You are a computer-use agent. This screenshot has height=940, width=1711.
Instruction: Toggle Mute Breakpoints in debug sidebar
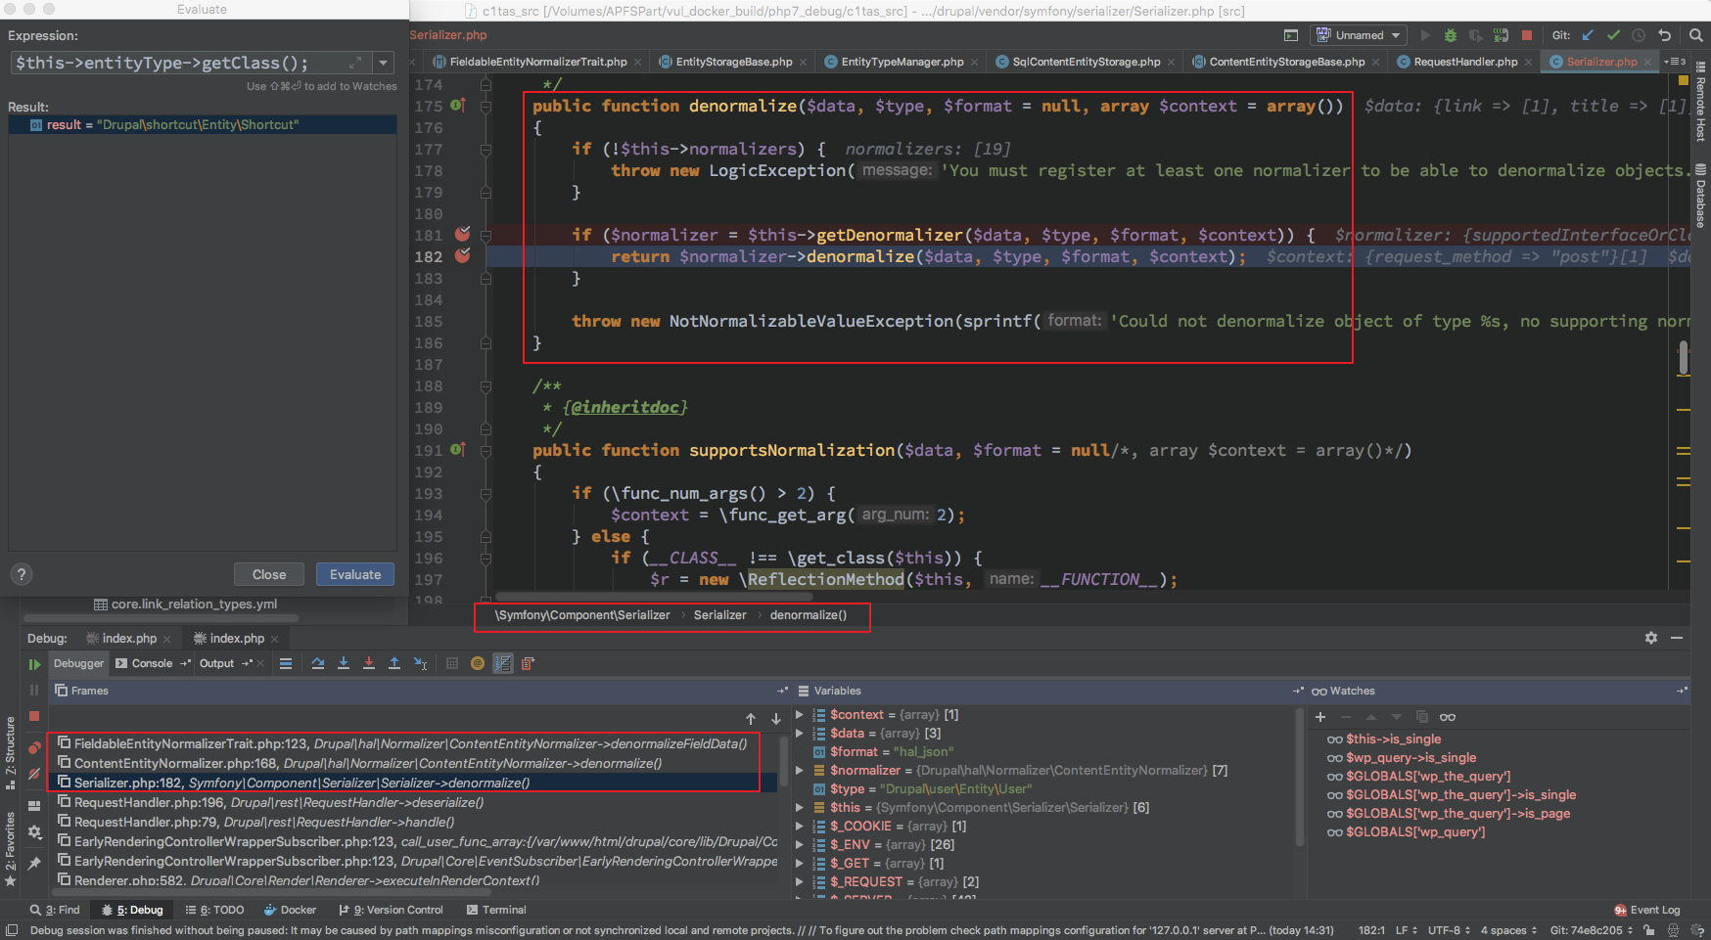click(34, 774)
